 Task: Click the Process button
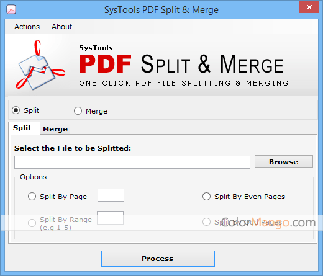point(158,259)
